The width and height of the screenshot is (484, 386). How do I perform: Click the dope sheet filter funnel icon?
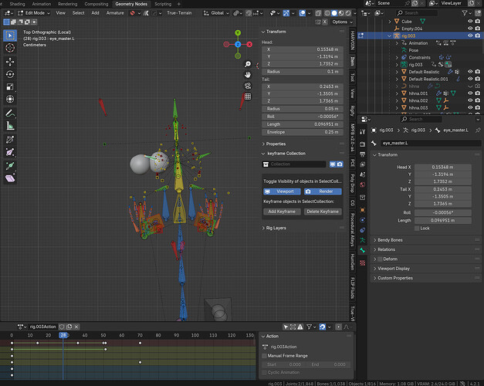point(309,327)
